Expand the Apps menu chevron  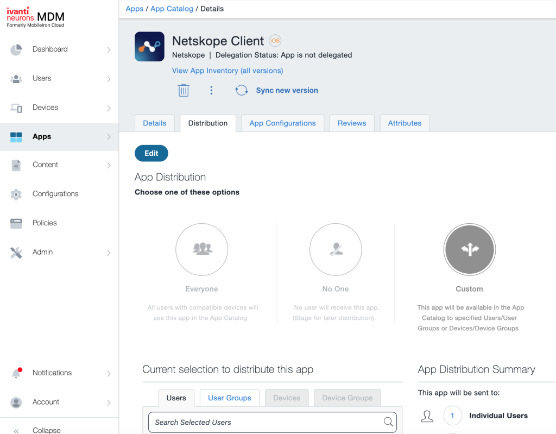[109, 137]
